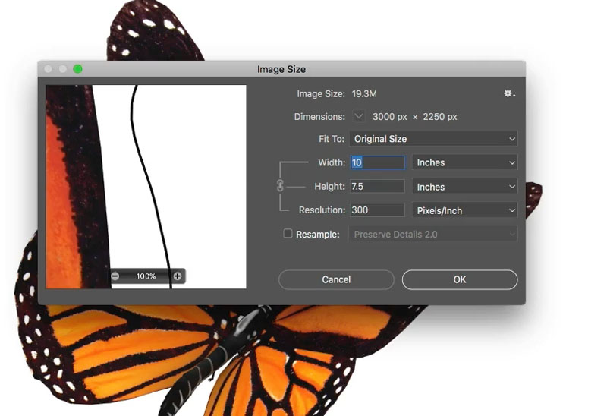Enable the Resample checkbox
Screen dimensions: 607x416
coord(288,233)
